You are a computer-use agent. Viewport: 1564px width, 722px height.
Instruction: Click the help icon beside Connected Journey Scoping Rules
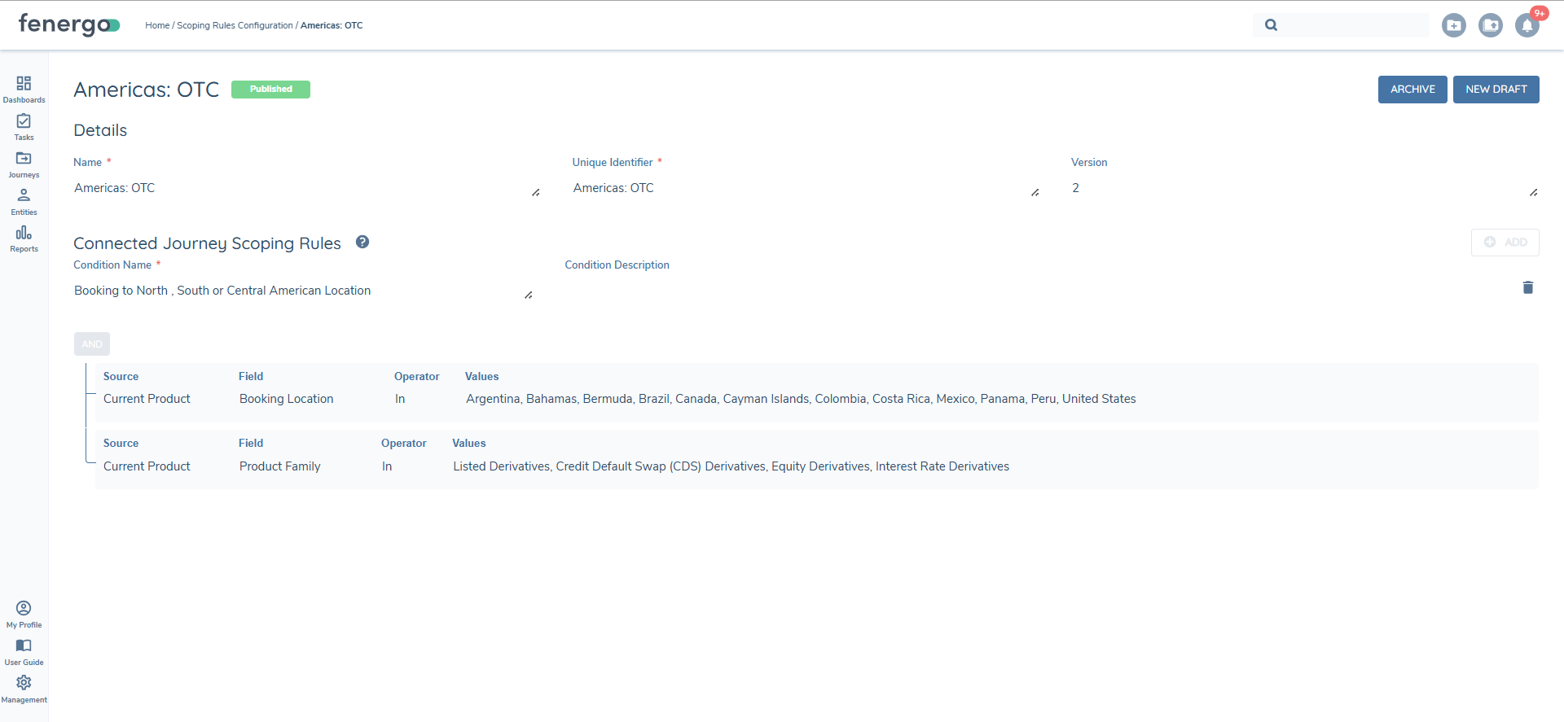click(x=362, y=242)
